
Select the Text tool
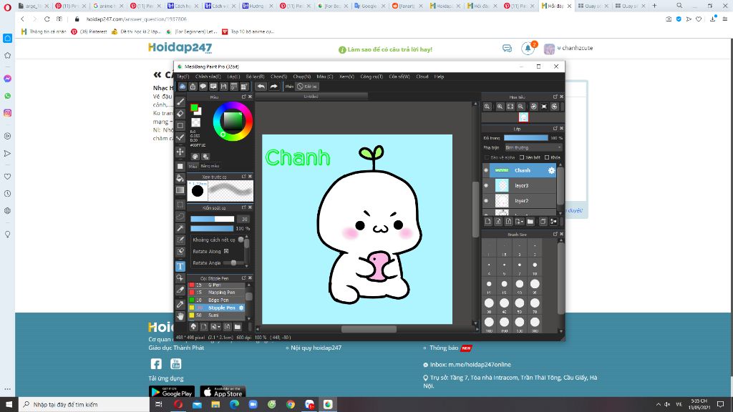pos(180,266)
